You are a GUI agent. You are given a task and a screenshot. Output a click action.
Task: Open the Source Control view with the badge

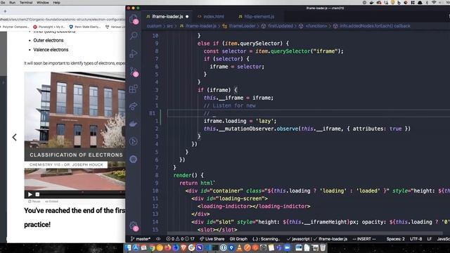click(x=134, y=72)
